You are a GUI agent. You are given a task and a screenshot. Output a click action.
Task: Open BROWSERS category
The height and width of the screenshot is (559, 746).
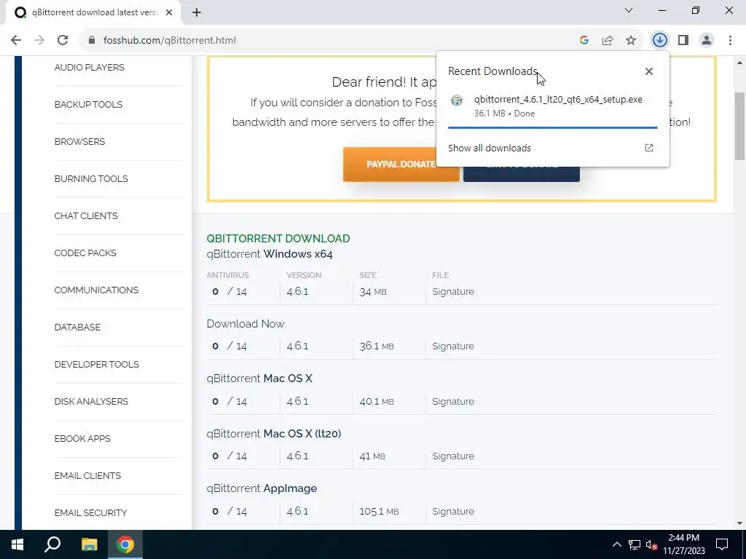tap(79, 142)
